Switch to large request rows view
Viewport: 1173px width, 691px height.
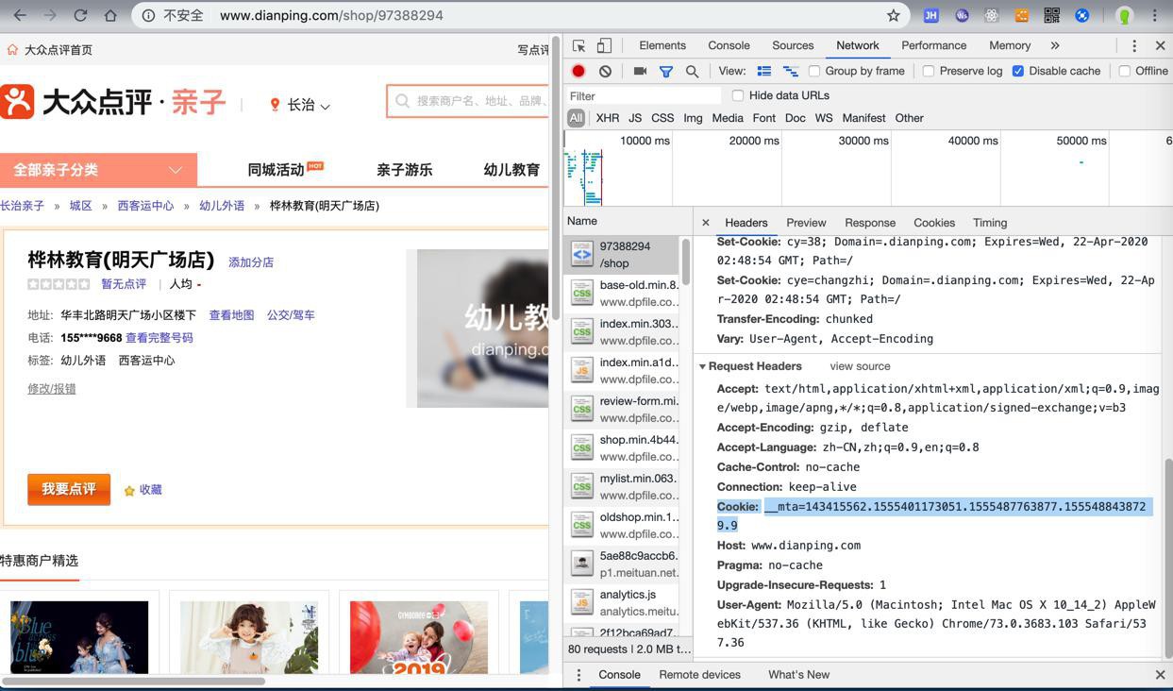pos(764,71)
